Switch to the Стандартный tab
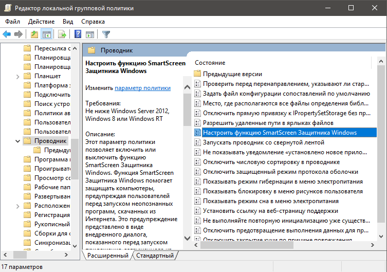 (x=155, y=256)
